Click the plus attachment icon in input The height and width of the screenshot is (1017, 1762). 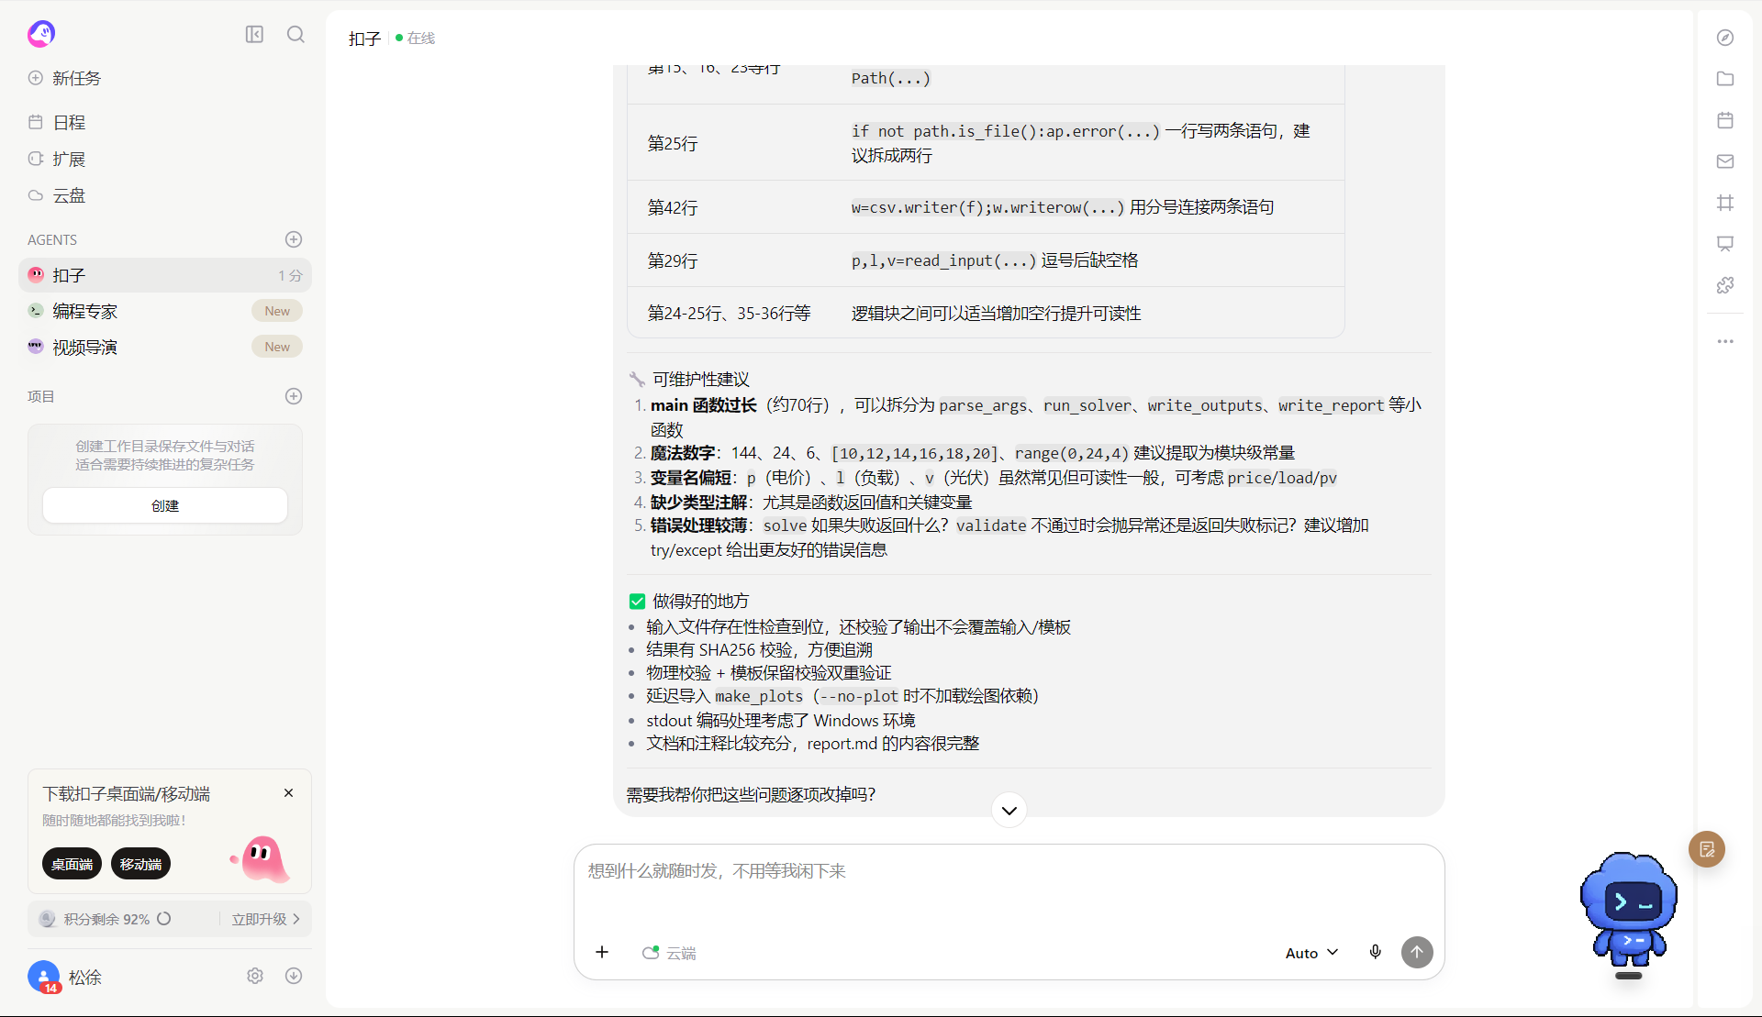[x=602, y=952]
